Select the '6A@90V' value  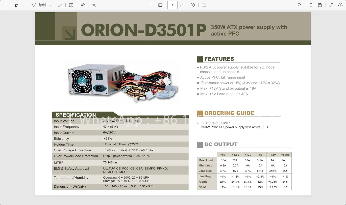(x=109, y=133)
